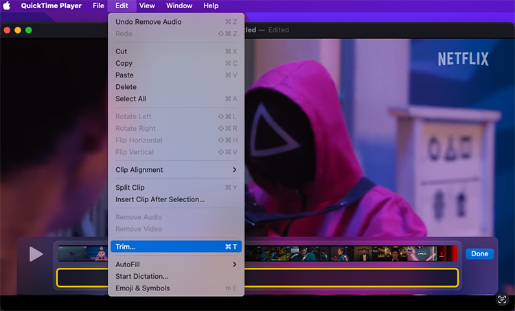The width and height of the screenshot is (515, 311).
Task: Choose Paste in Edit menu
Action: [x=176, y=75]
